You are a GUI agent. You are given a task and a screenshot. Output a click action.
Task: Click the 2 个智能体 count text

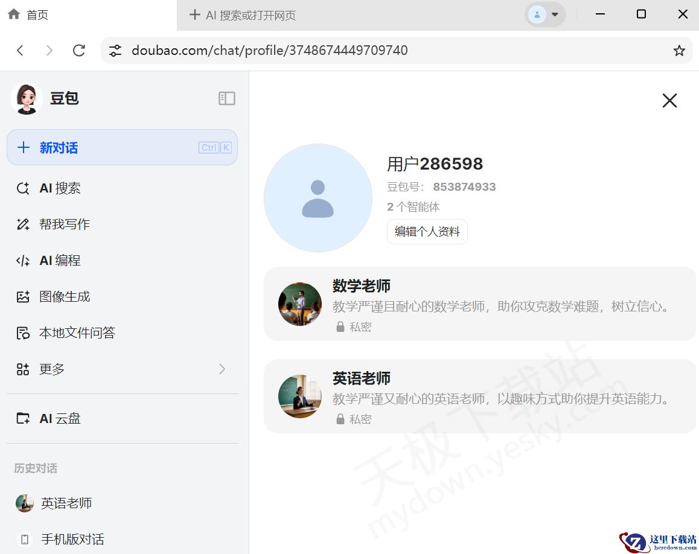413,207
